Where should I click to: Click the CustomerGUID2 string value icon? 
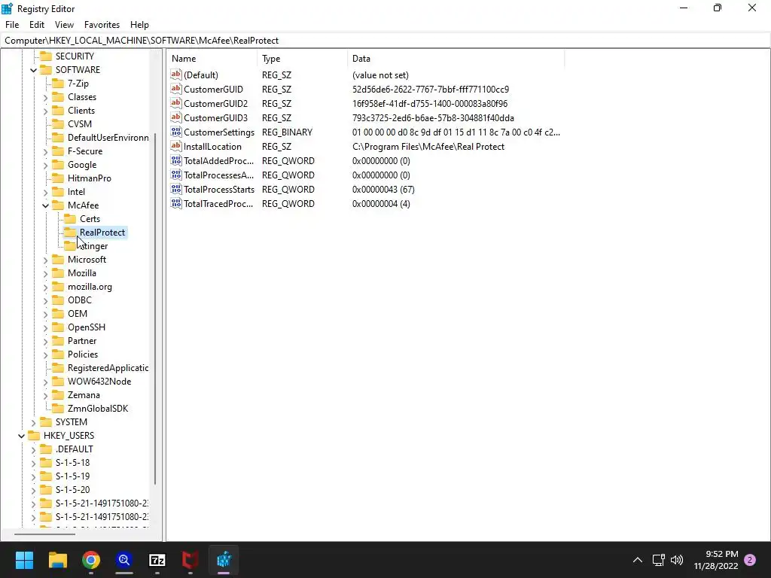tap(176, 103)
